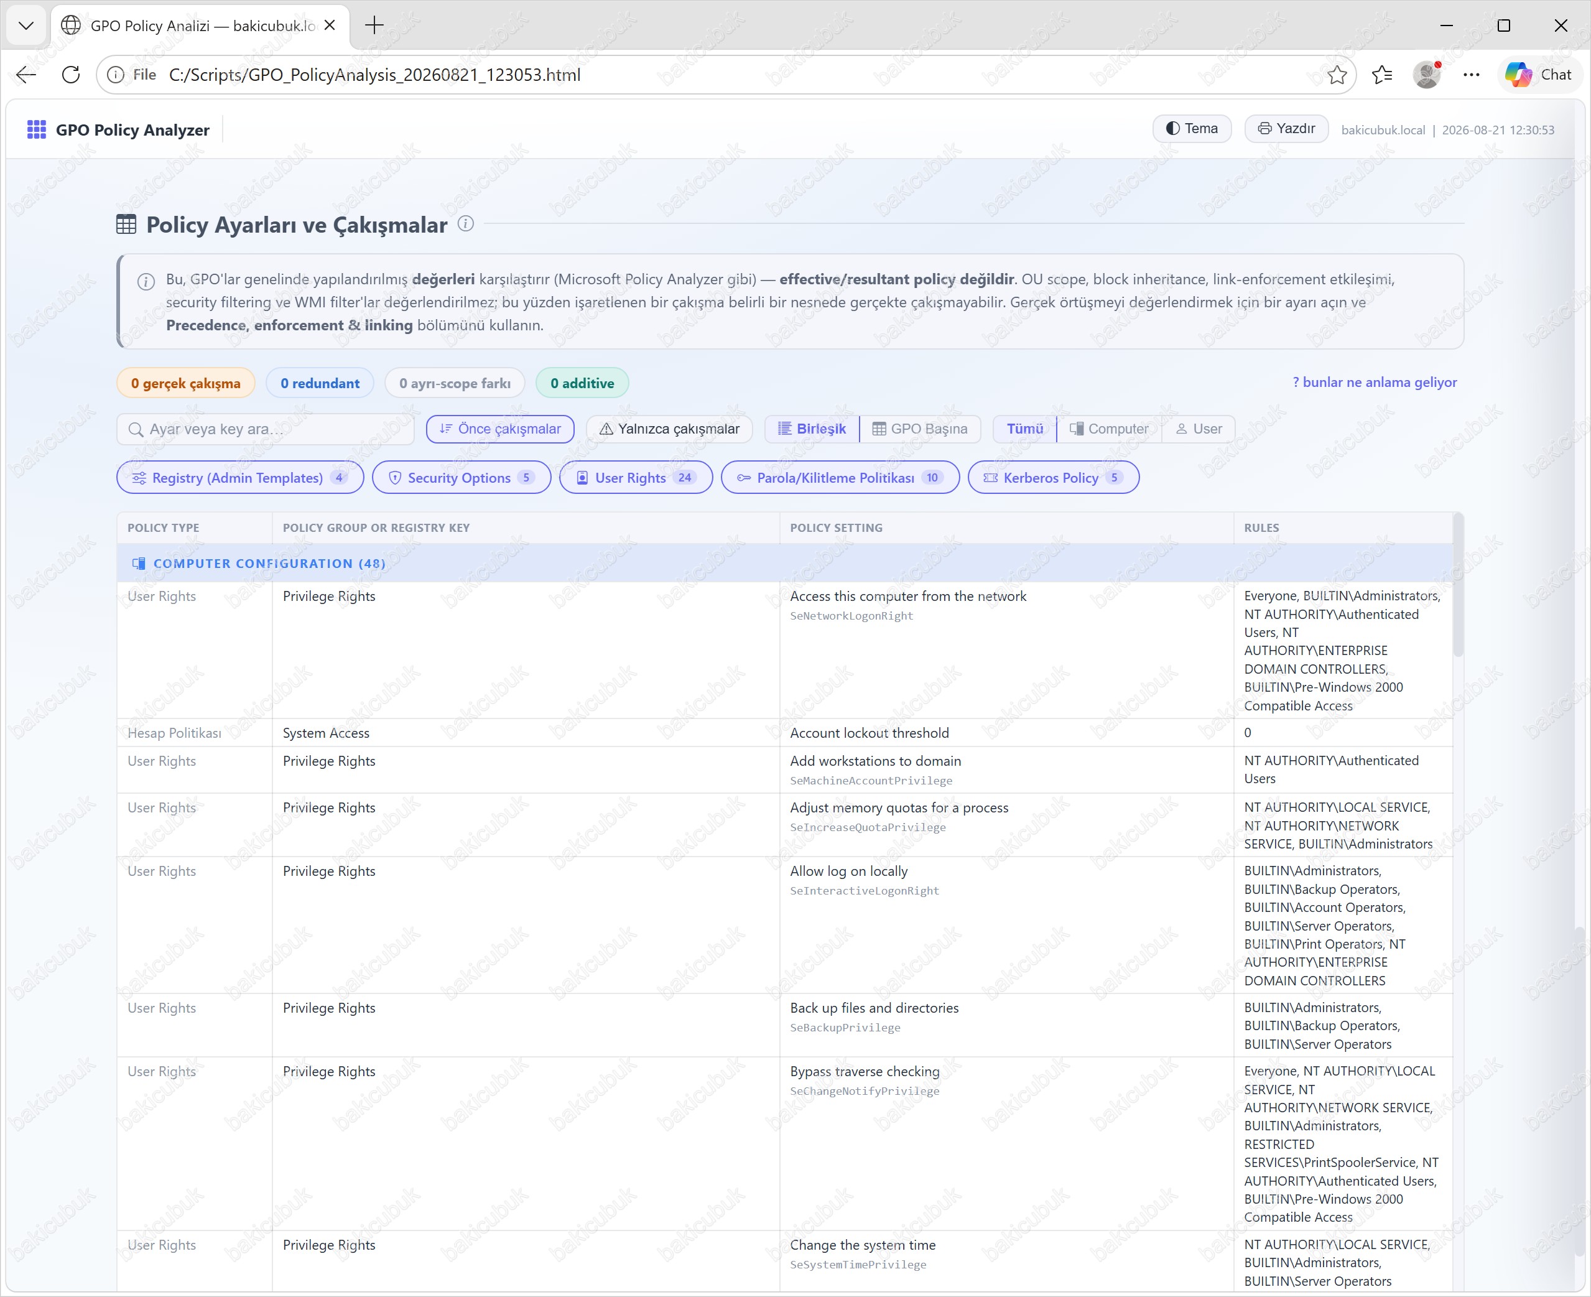Open the 'bunlar ne anlama geliyor' help link
1591x1297 pixels.
(x=1375, y=383)
